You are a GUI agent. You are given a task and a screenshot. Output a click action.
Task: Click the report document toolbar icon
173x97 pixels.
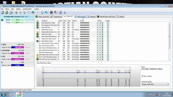coord(38,13)
